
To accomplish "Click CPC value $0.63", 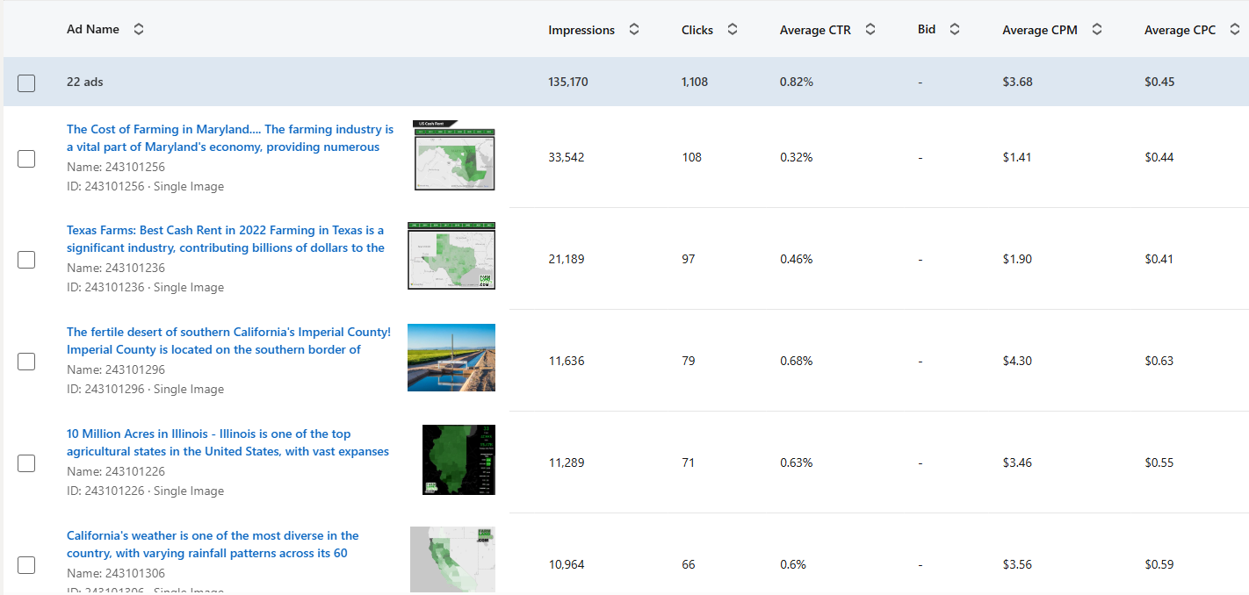I will point(1159,361).
